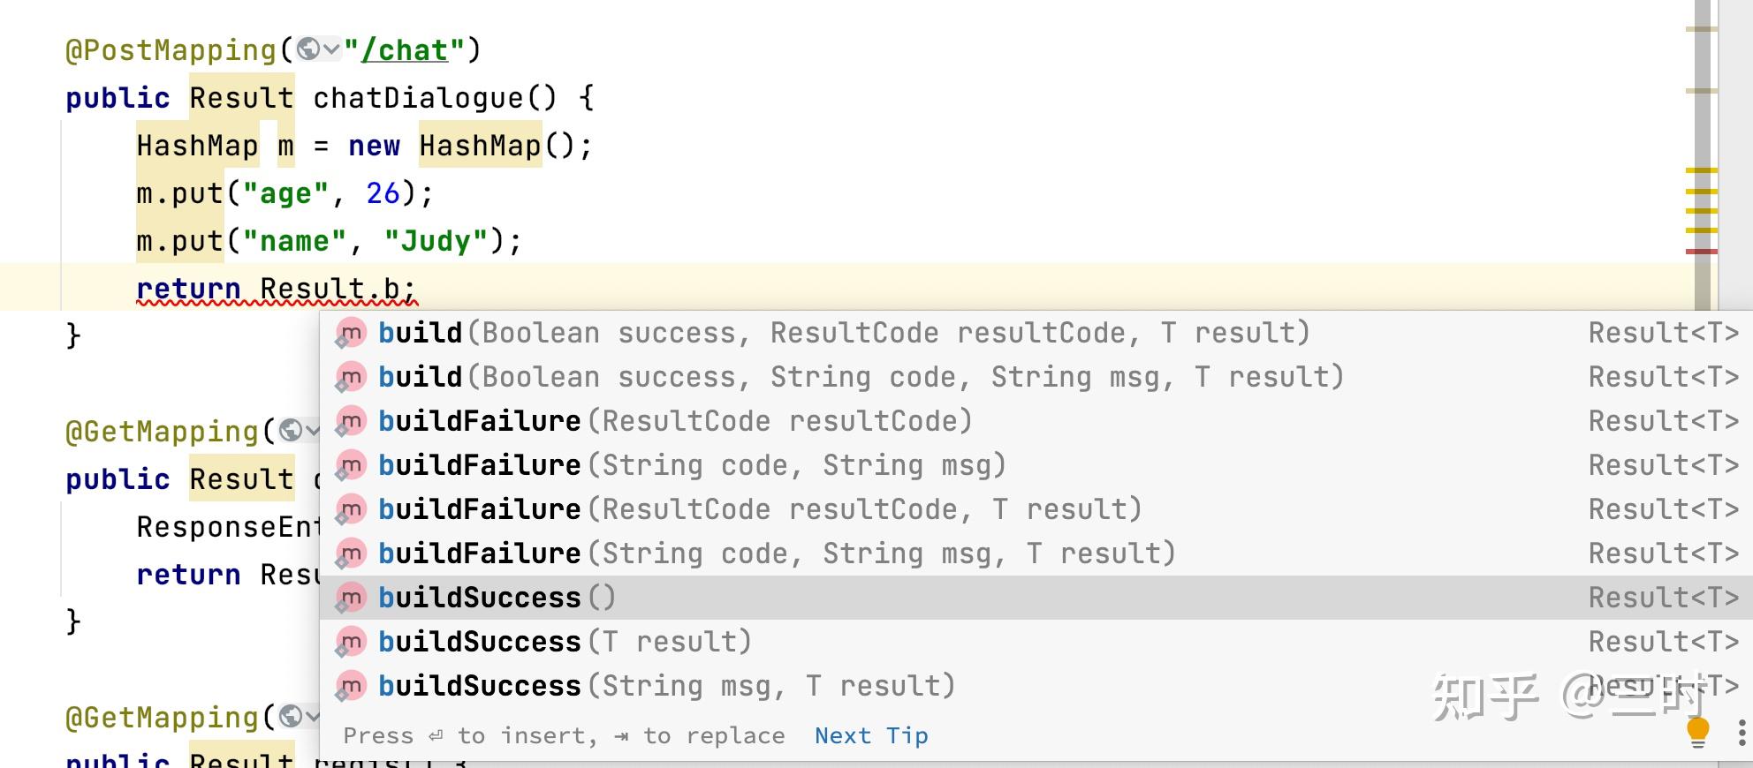Image resolution: width=1753 pixels, height=768 pixels.
Task: Click the Next Tip link
Action: tap(871, 735)
